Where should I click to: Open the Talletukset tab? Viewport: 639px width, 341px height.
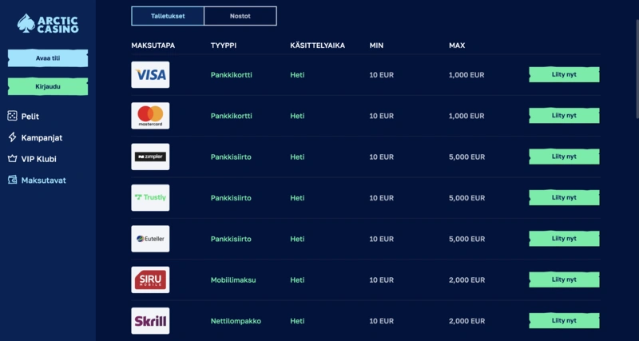[168, 16]
